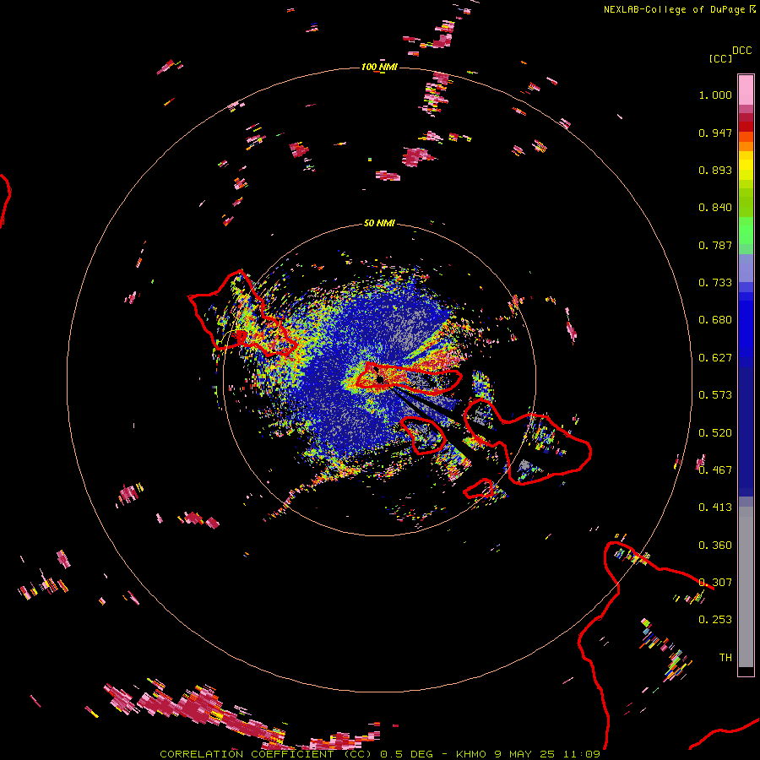
Task: Click the 100 NMI range ring label
Action: pos(379,67)
